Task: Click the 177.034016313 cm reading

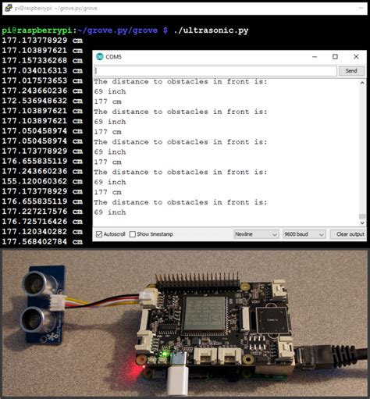Action: point(42,70)
